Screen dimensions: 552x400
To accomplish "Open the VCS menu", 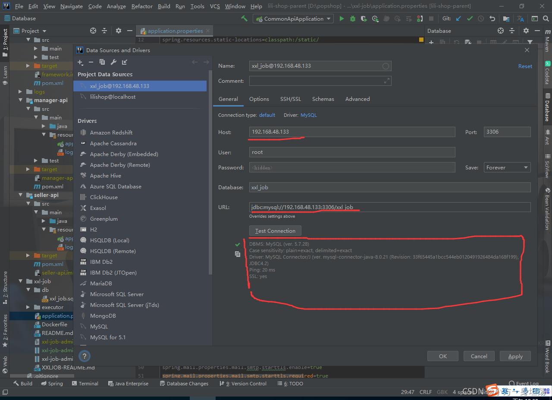I will [x=215, y=6].
